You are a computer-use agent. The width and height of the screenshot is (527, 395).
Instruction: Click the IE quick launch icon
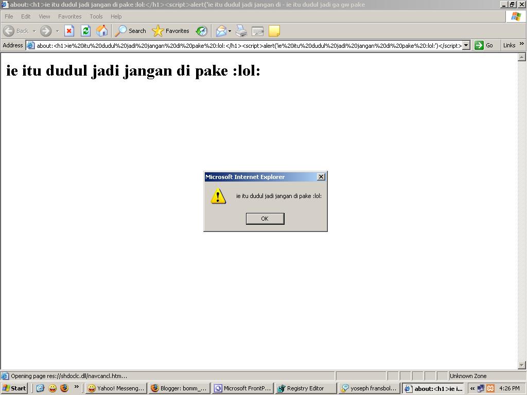coord(40,388)
